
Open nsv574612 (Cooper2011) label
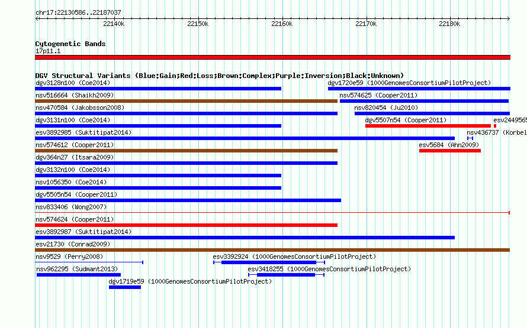coord(75,145)
